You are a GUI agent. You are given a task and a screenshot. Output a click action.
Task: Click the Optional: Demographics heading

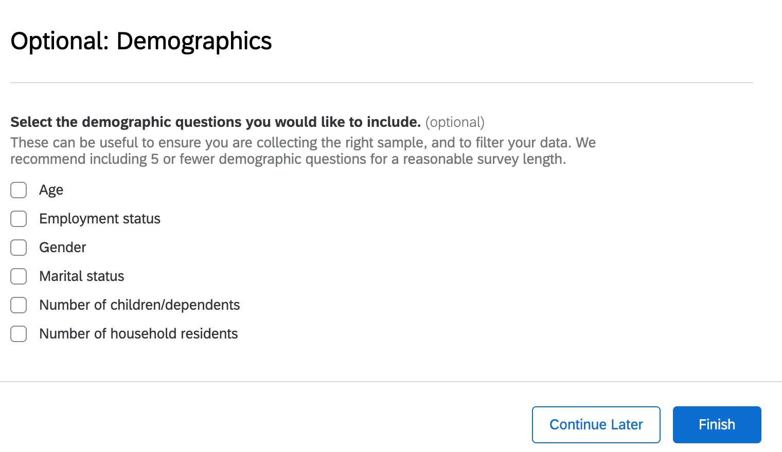[141, 41]
